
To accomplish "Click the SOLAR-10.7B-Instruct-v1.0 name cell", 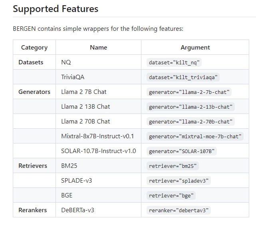I will click(x=98, y=151).
